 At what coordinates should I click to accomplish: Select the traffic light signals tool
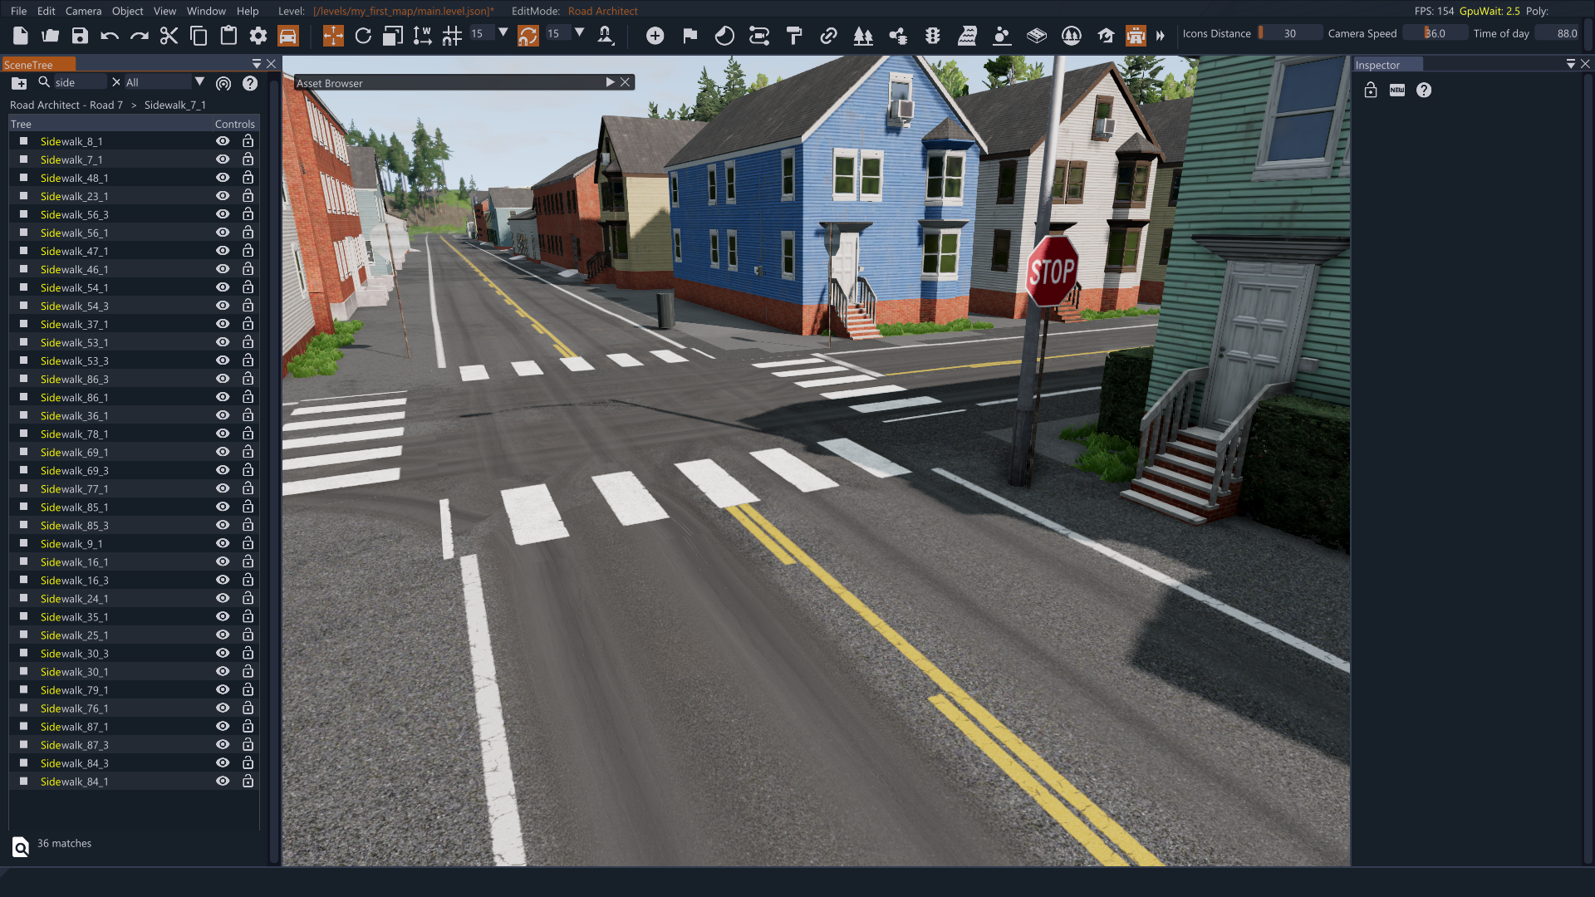point(933,35)
